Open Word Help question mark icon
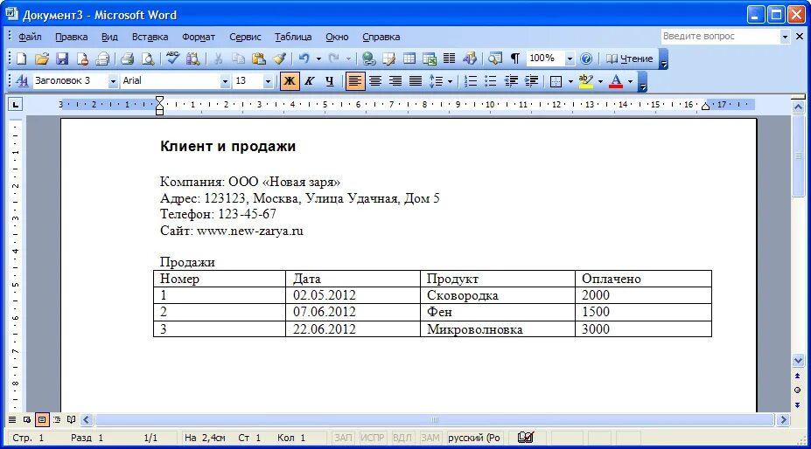This screenshot has width=811, height=449. 586,59
